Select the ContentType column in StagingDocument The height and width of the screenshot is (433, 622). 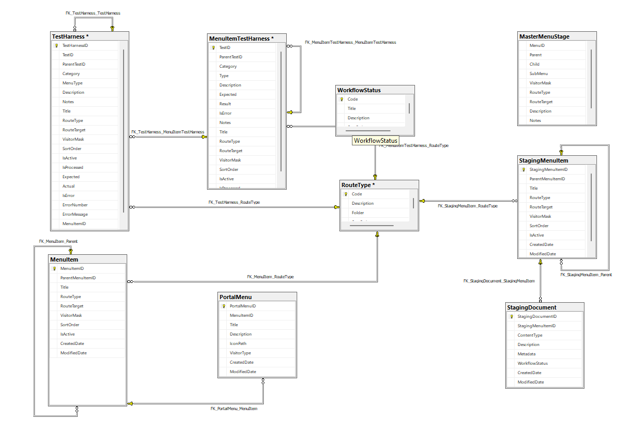tap(545, 336)
